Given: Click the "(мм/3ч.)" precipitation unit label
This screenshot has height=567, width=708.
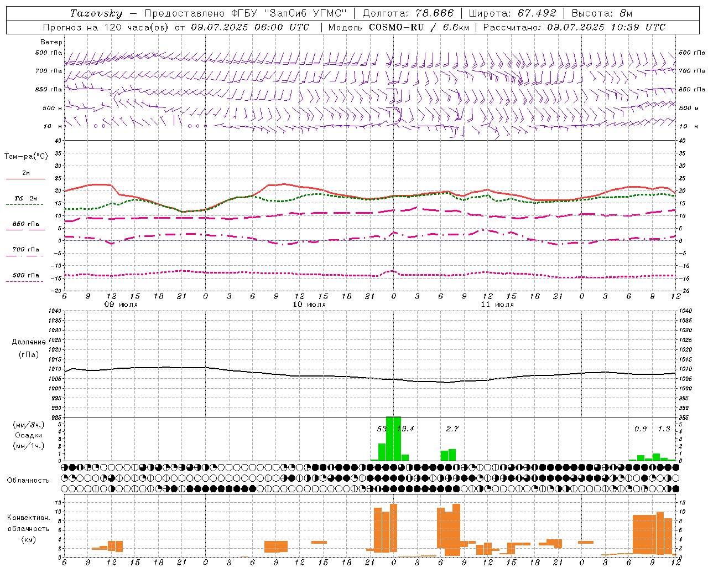Looking at the screenshot, I should [x=29, y=425].
